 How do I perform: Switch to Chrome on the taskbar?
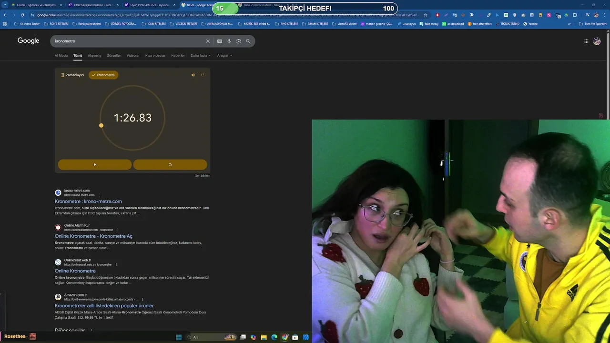(285, 337)
